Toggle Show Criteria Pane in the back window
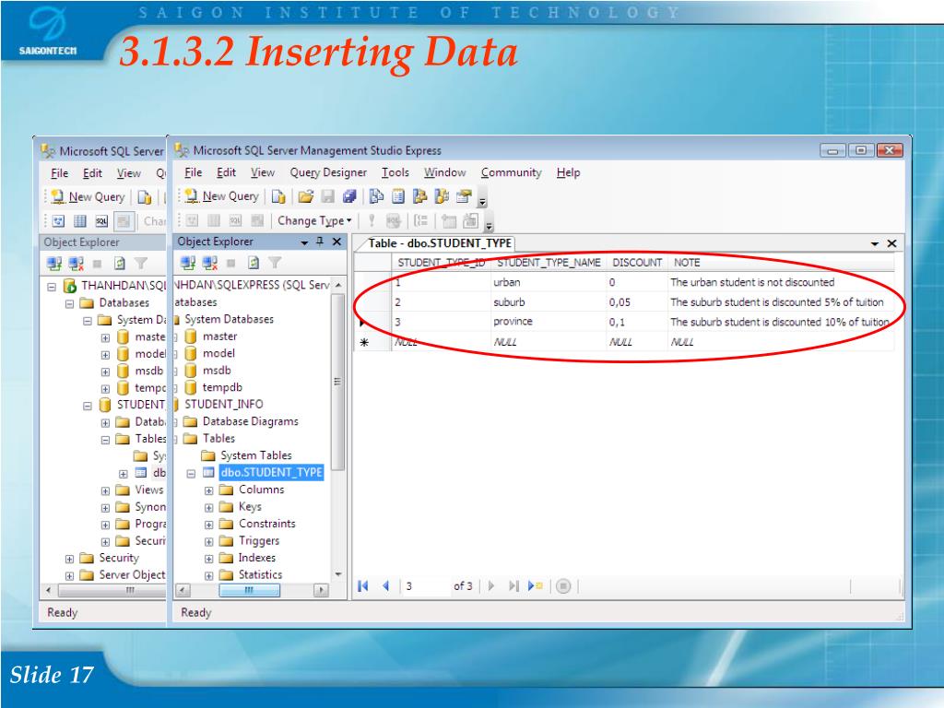 click(x=80, y=221)
